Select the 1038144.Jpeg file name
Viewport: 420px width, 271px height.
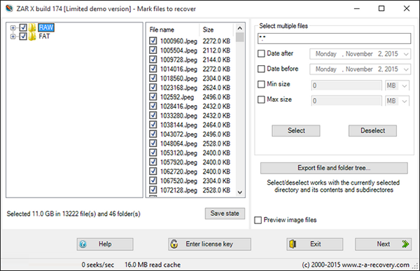tap(178, 125)
